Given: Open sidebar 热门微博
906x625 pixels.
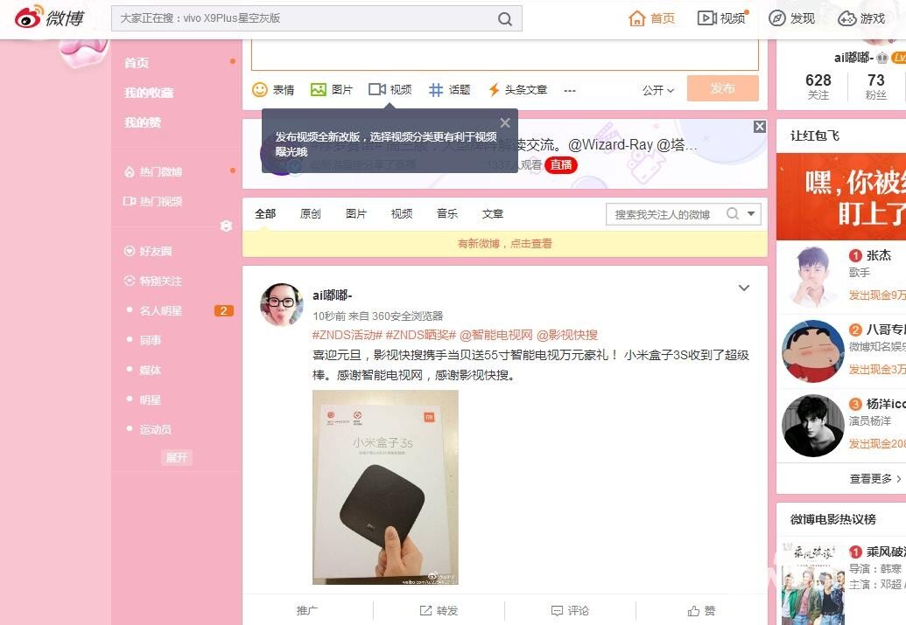Looking at the screenshot, I should pos(153,172).
